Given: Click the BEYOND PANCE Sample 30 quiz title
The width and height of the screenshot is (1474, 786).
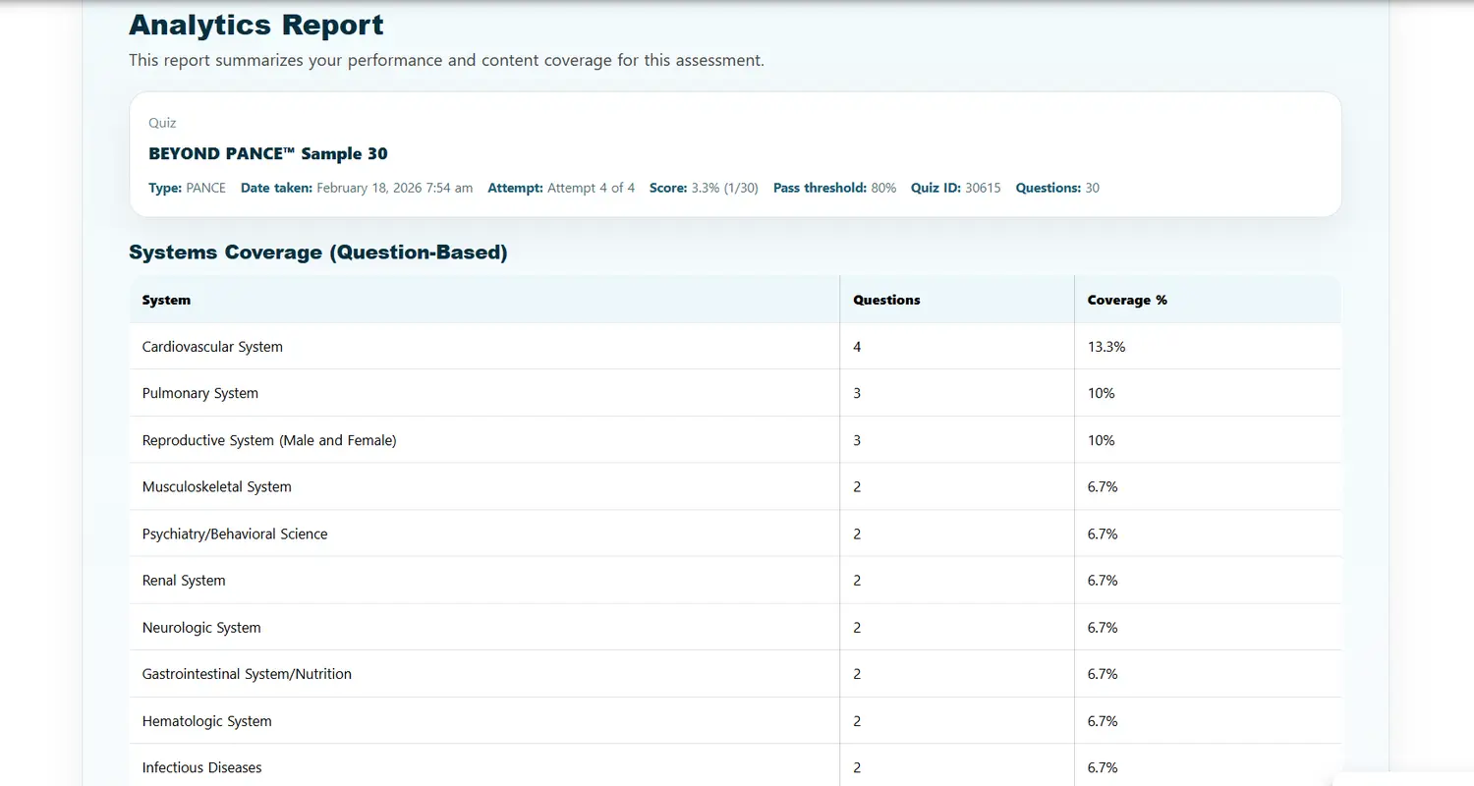Looking at the screenshot, I should click(267, 153).
